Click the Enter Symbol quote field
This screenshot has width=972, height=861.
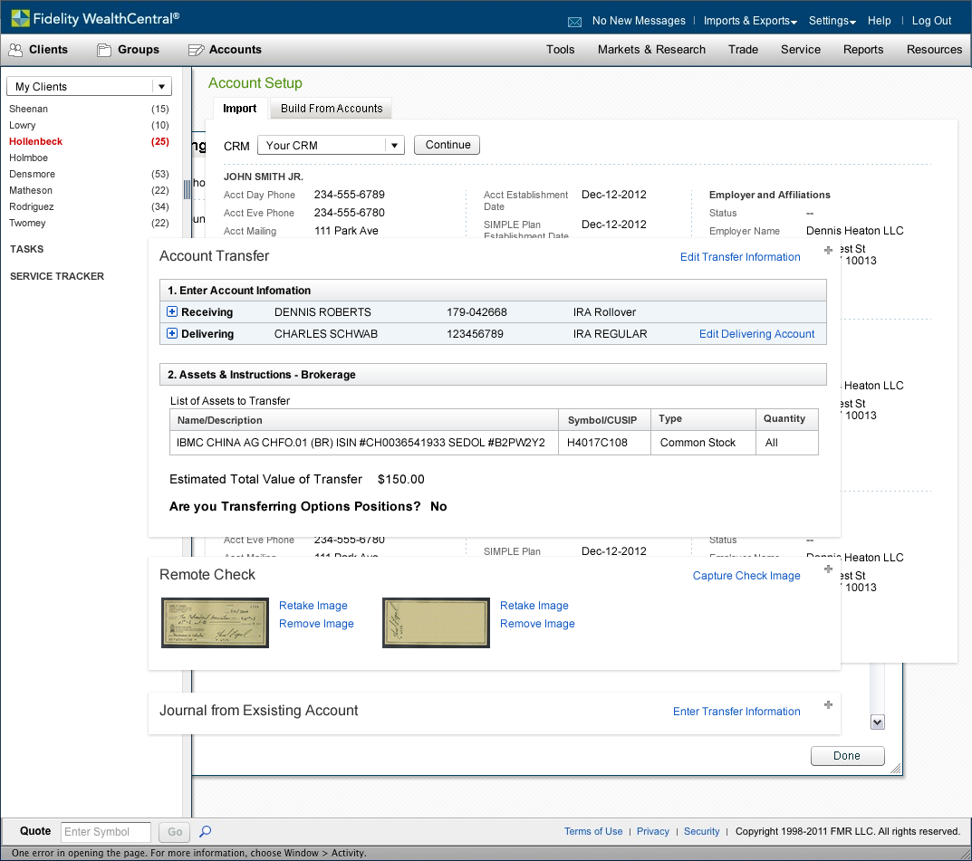pos(107,832)
